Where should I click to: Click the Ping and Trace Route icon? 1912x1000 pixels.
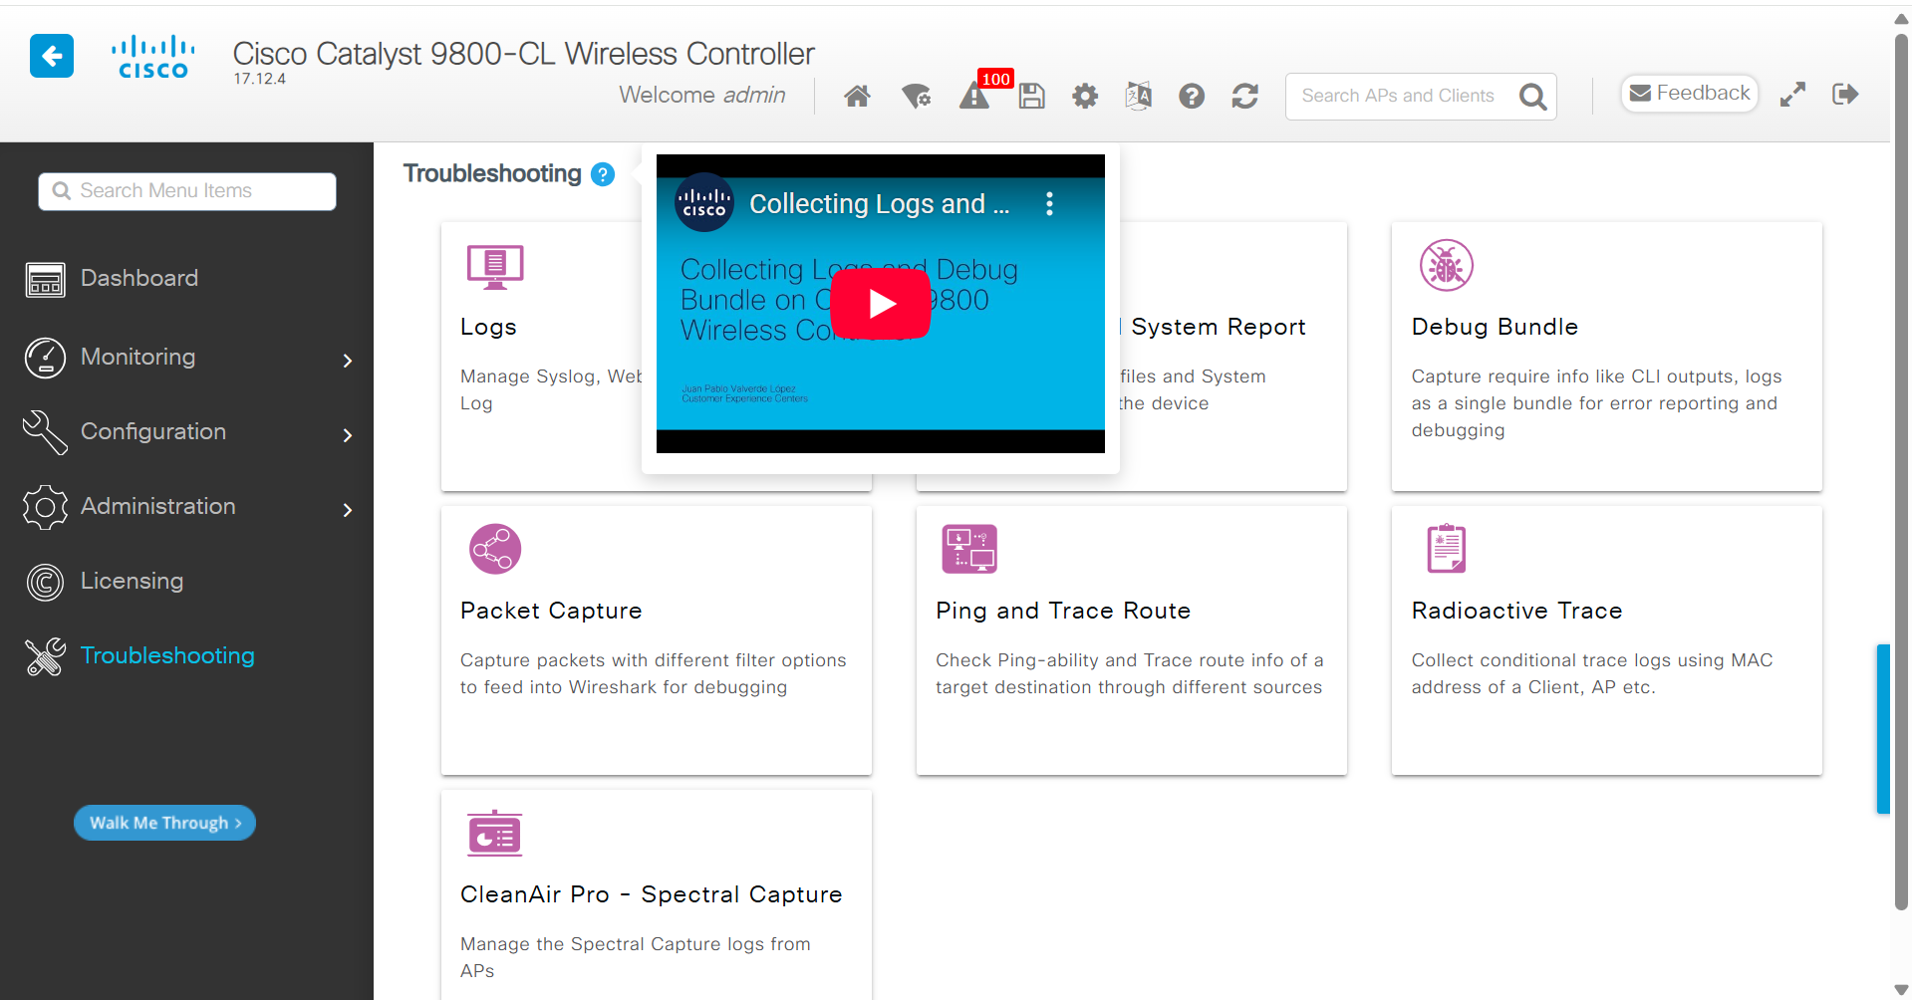[x=969, y=549]
